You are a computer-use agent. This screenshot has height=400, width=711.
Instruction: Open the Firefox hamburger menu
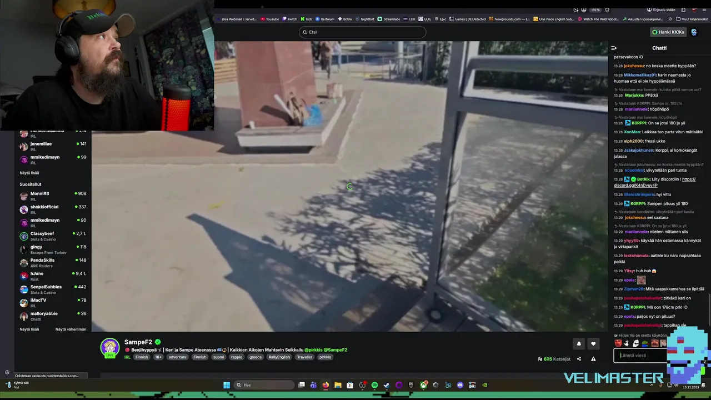(705, 9)
